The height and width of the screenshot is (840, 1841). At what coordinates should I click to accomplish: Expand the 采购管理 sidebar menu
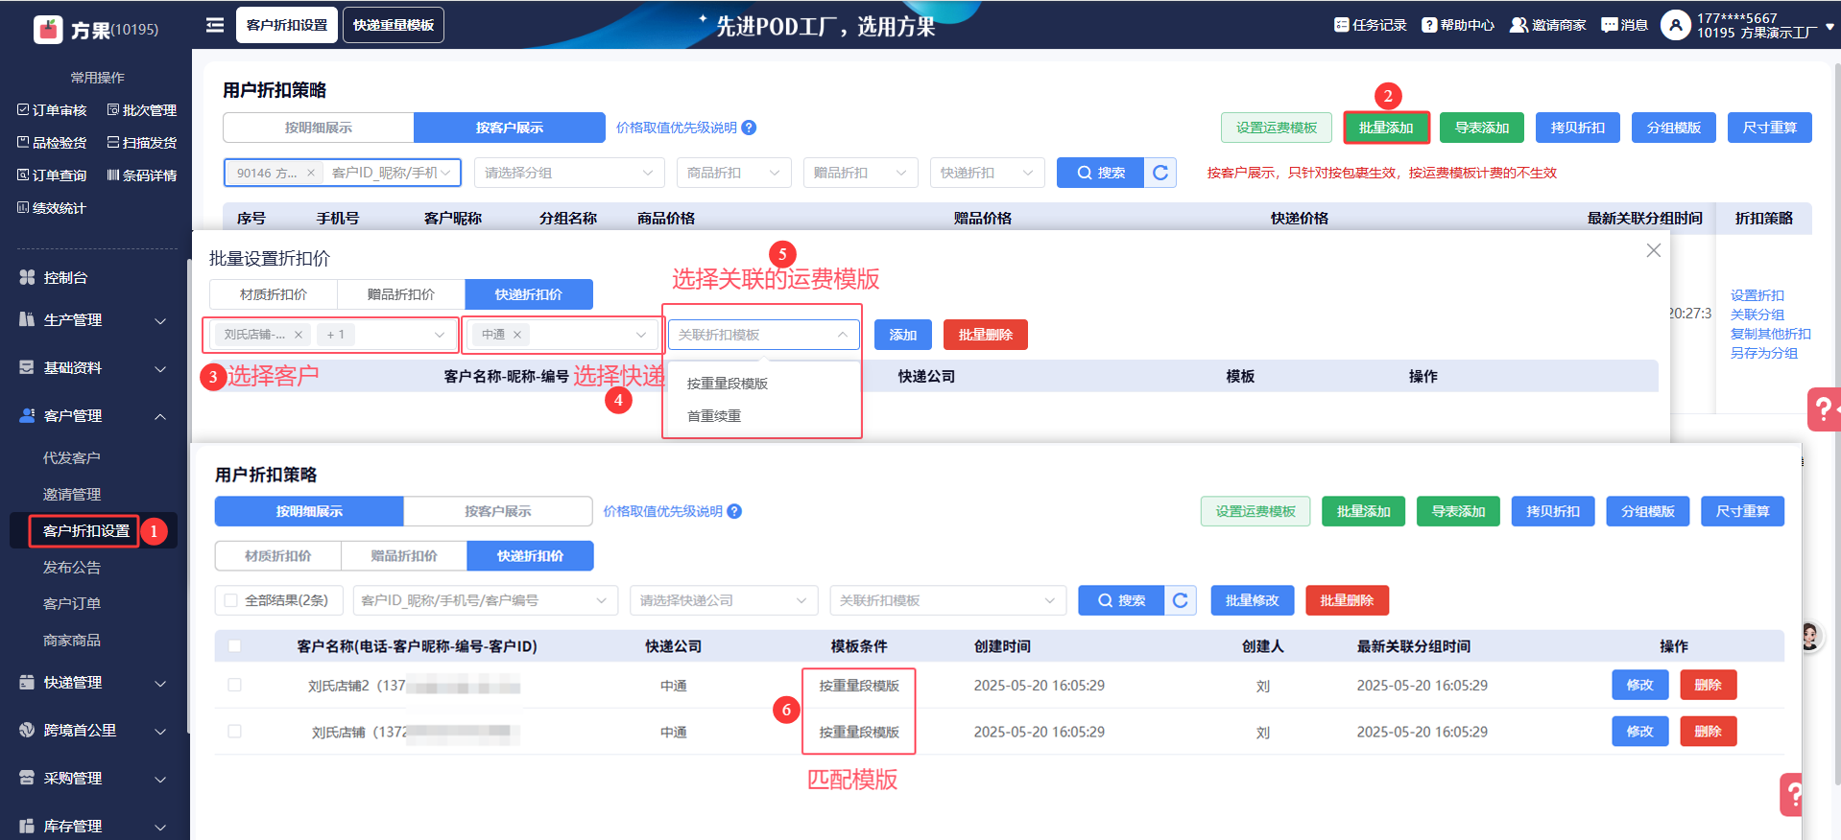(94, 778)
